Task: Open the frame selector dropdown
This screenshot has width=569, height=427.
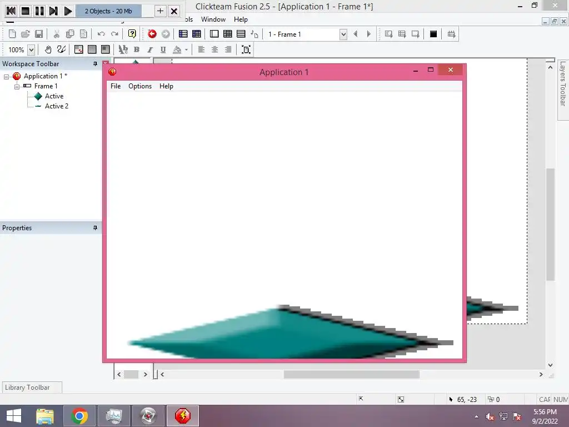Action: click(x=343, y=34)
